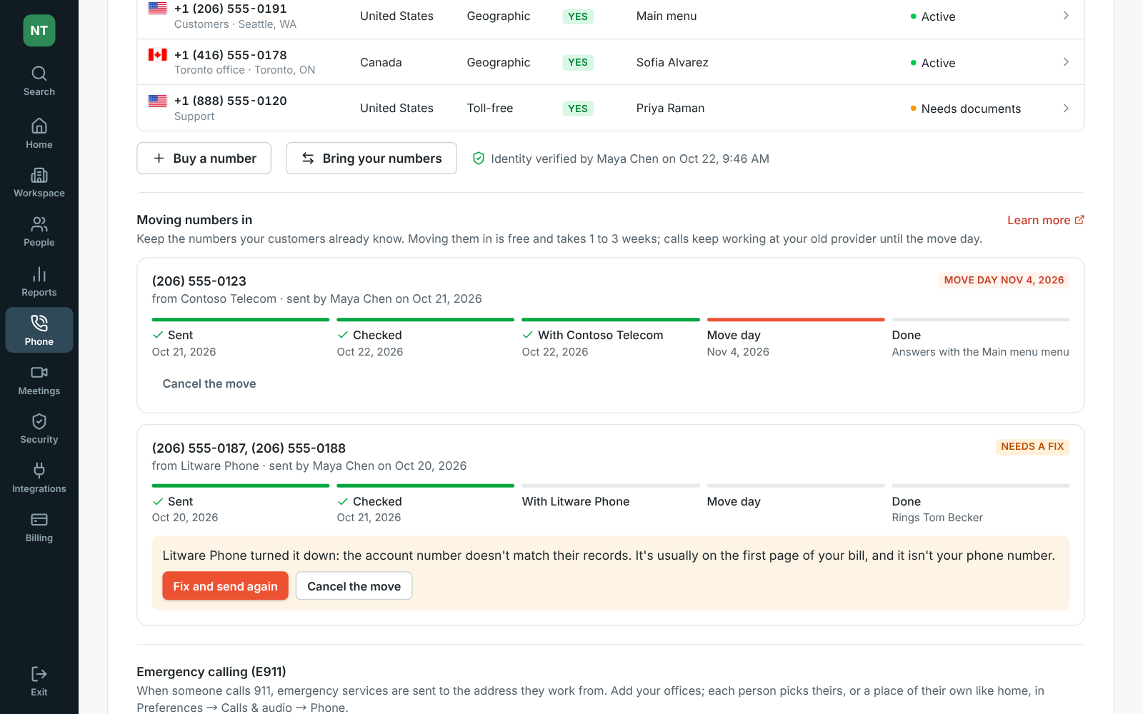Click the Move day progress bar for Contoso Telecom

point(796,320)
